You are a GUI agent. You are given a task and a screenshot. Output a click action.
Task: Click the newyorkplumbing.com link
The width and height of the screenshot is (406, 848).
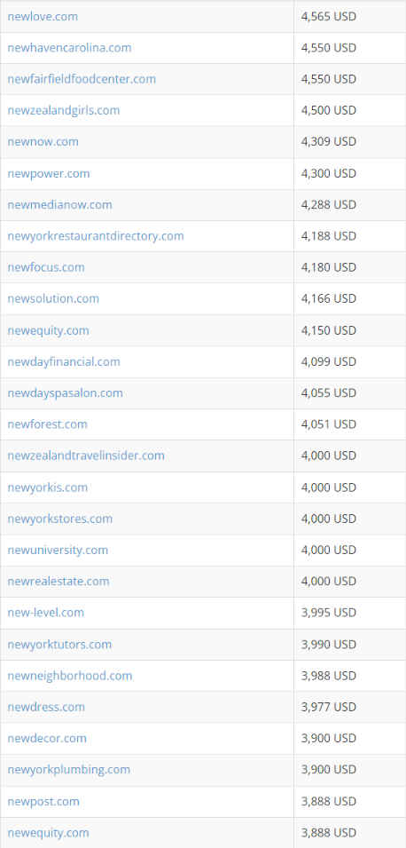pyautogui.click(x=68, y=770)
